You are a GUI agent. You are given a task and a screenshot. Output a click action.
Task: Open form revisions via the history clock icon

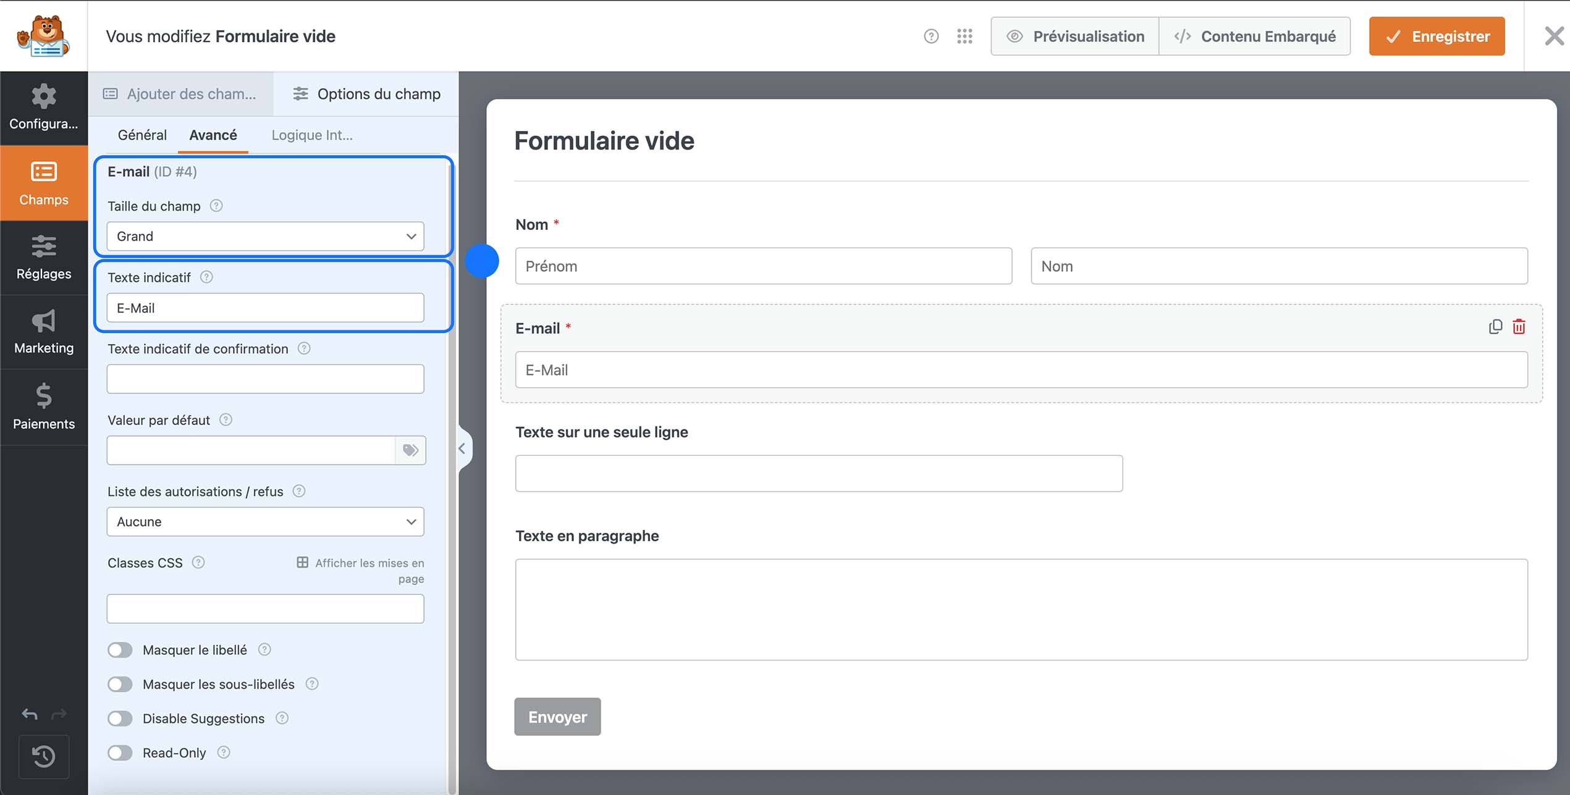pos(44,757)
